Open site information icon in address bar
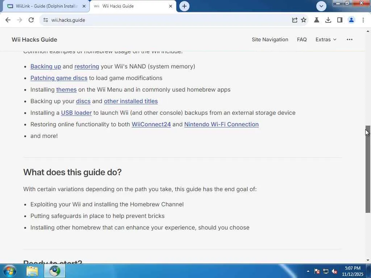The width and height of the screenshot is (371, 278). (46, 20)
